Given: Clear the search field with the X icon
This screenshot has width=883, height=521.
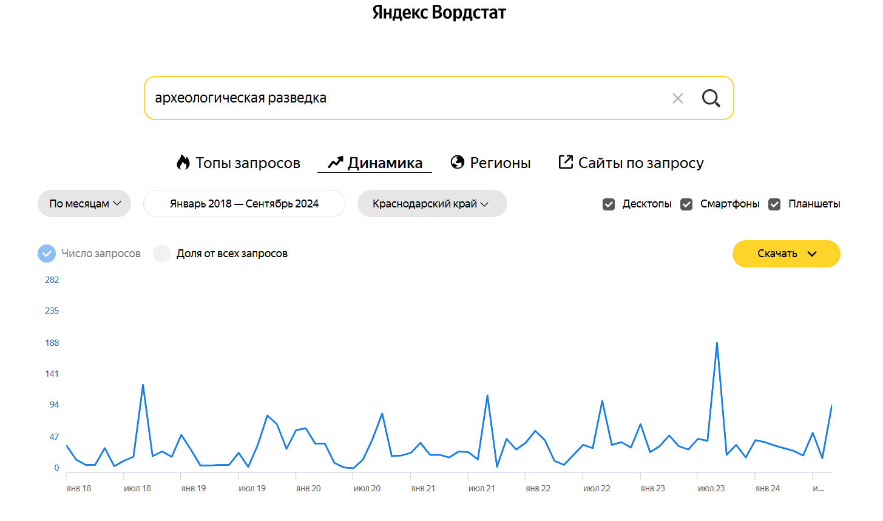Looking at the screenshot, I should coord(678,98).
